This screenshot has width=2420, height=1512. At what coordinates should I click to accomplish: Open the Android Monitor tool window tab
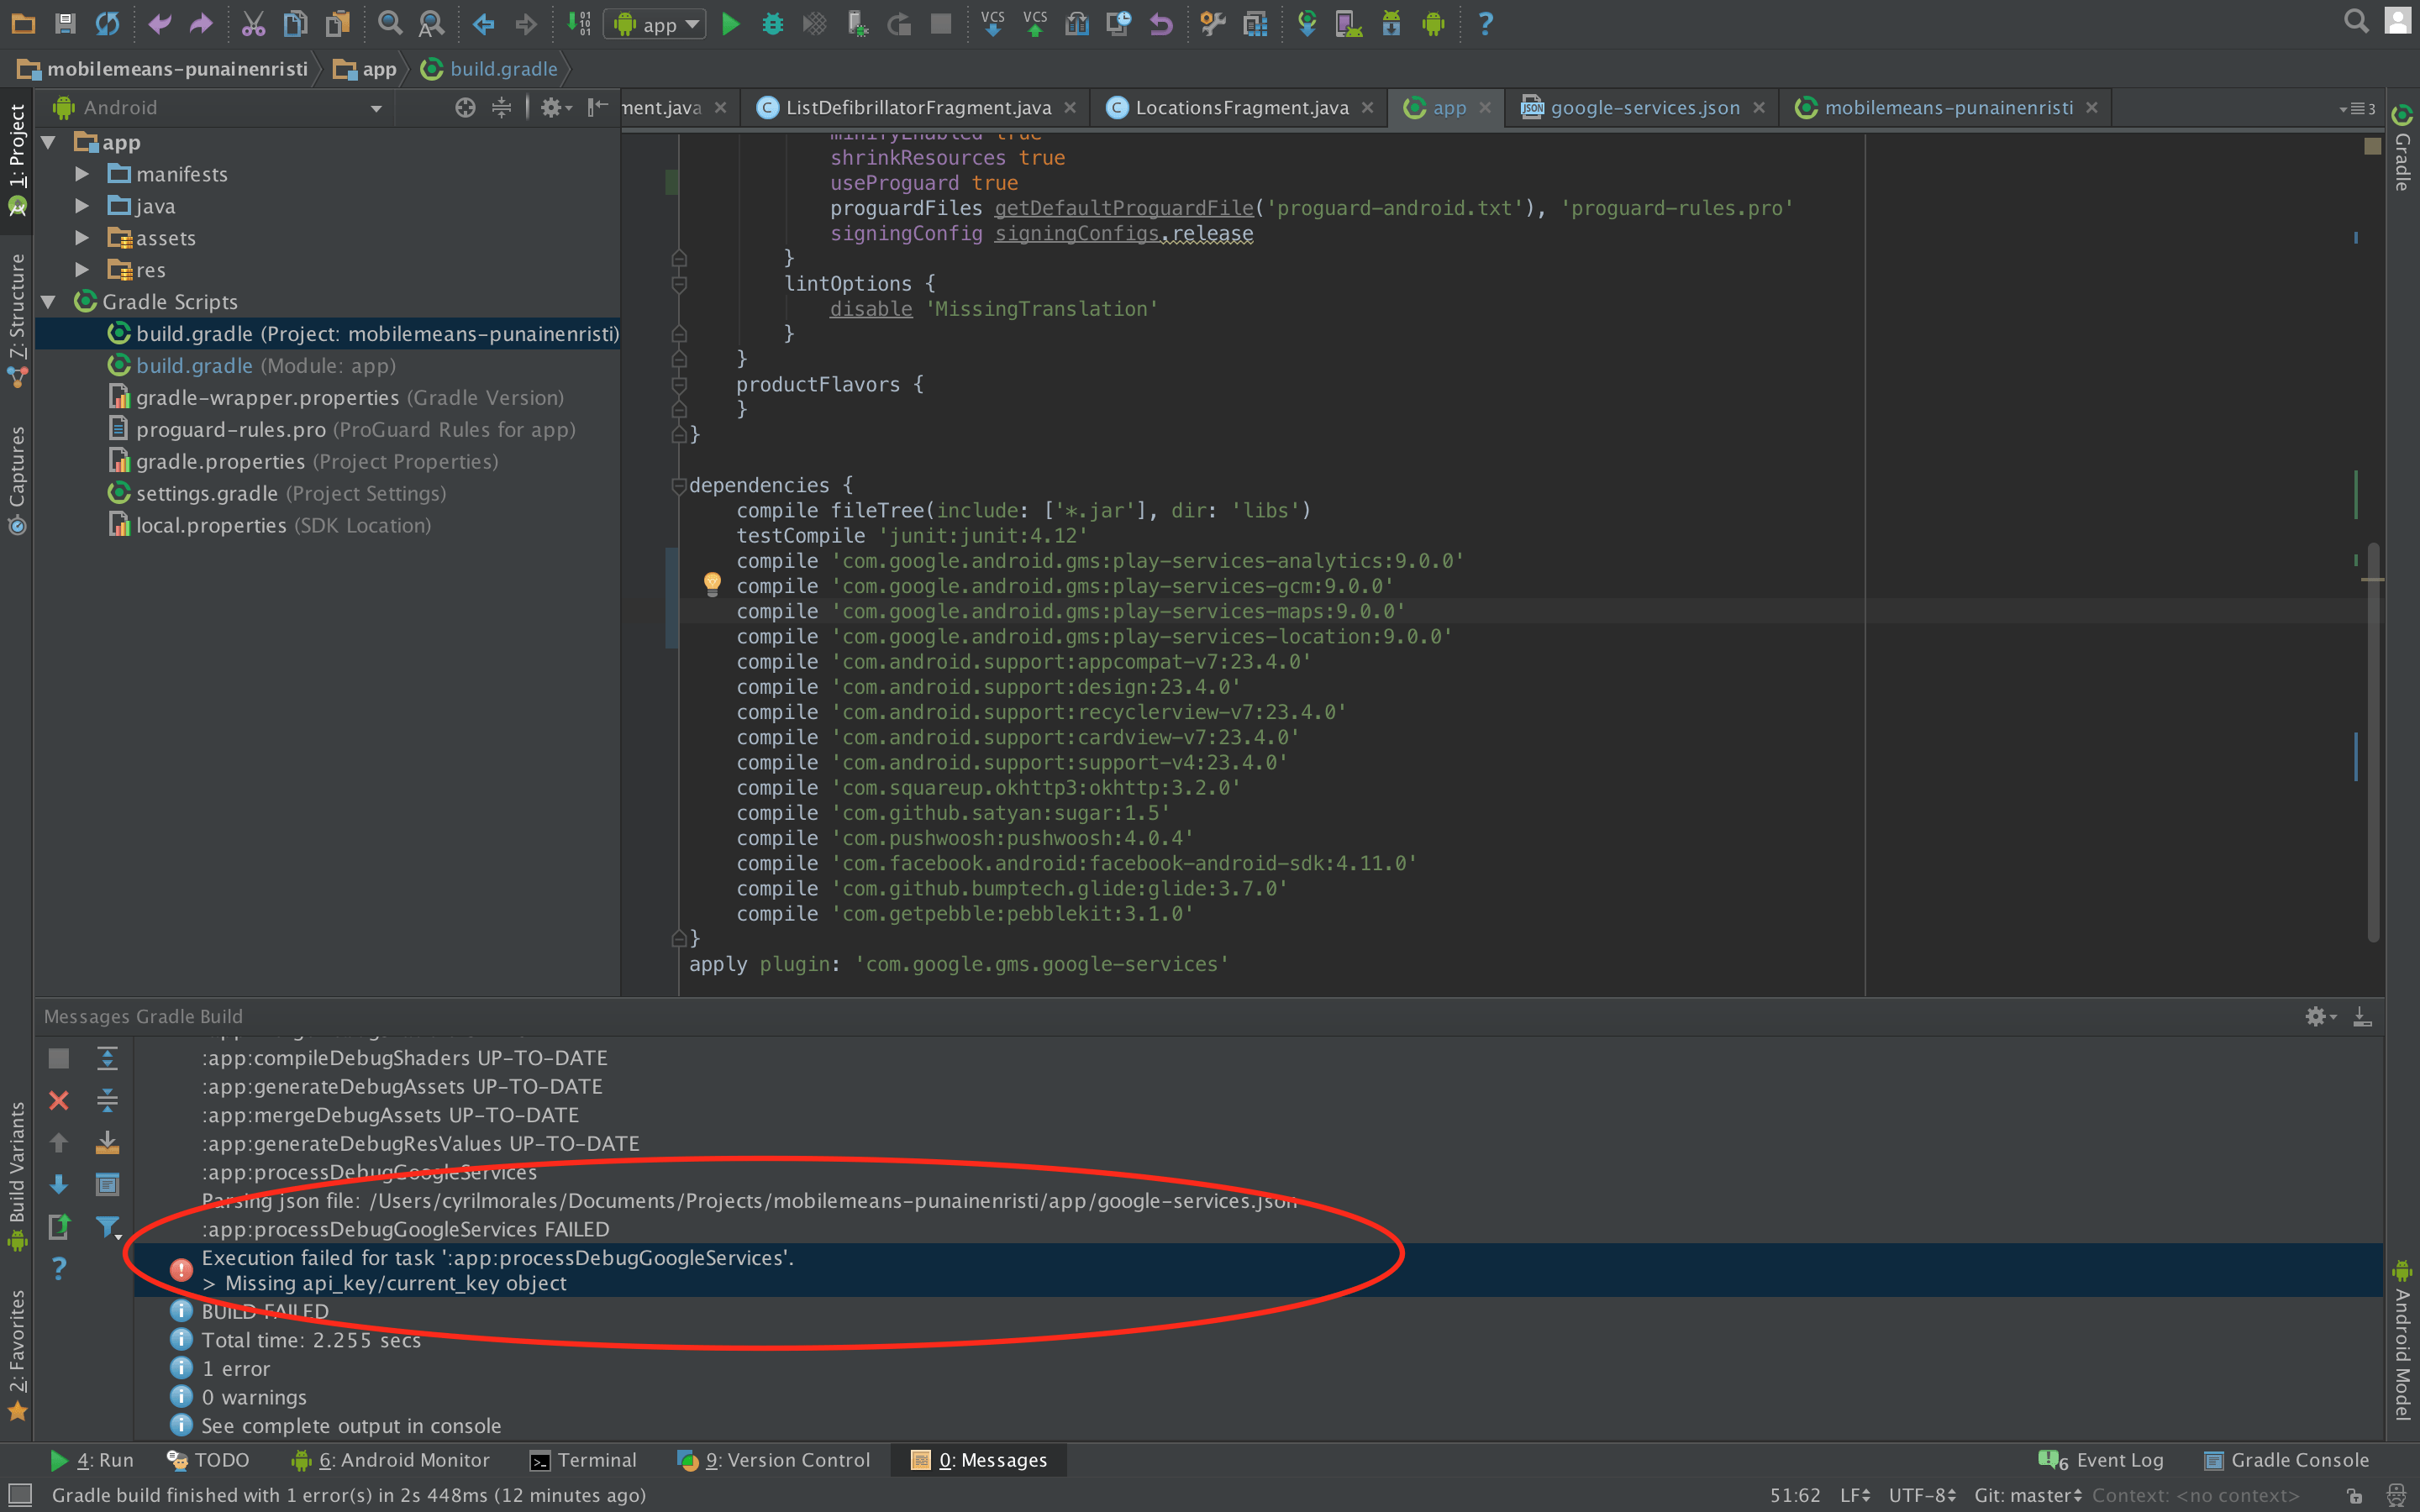[390, 1460]
